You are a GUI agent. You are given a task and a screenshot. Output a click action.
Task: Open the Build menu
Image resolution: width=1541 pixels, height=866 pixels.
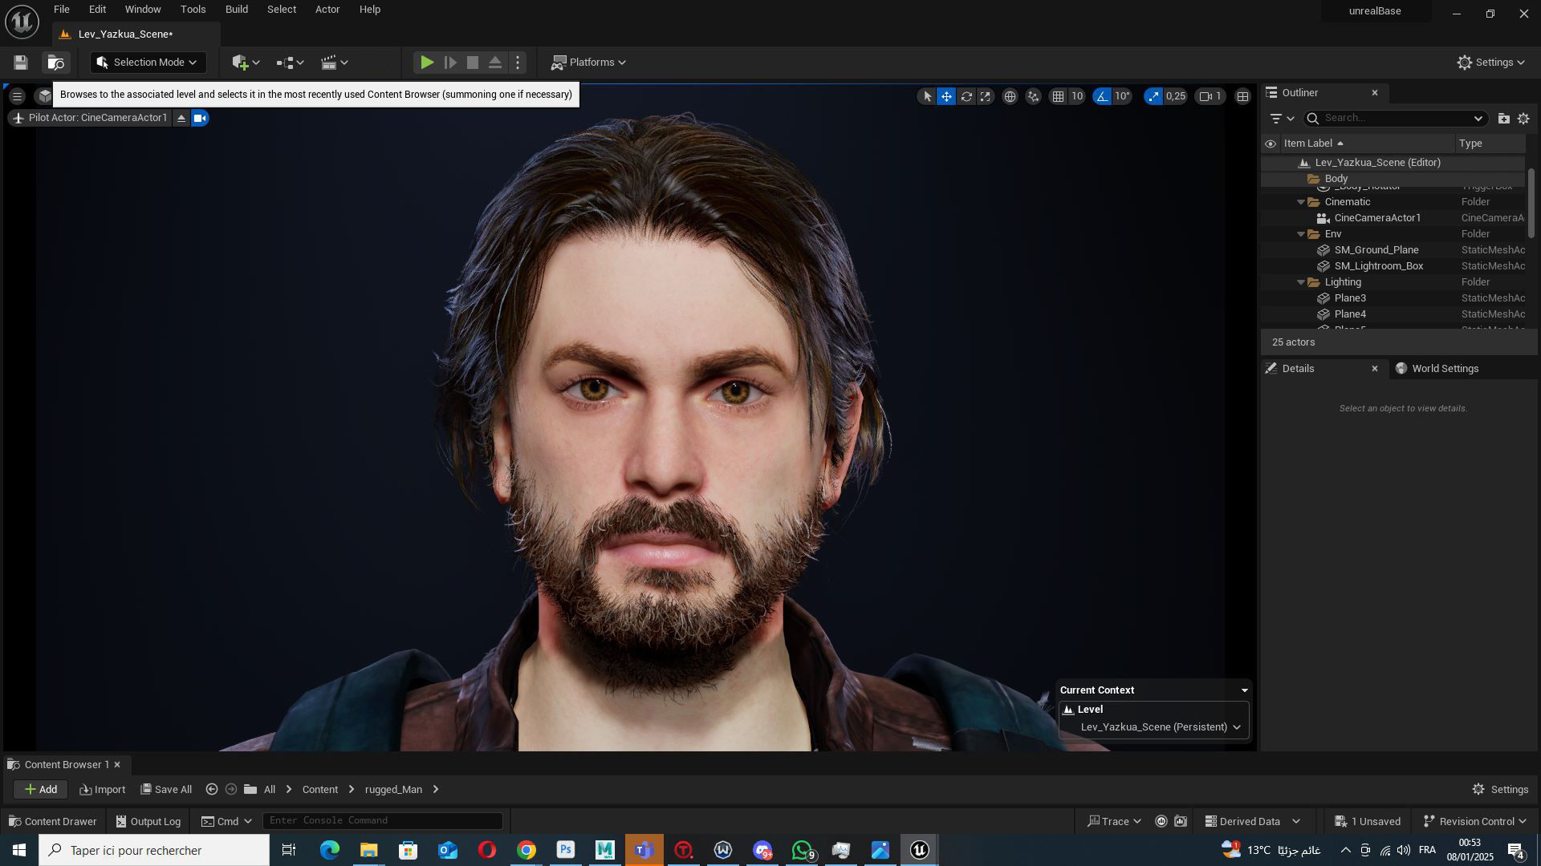237,10
